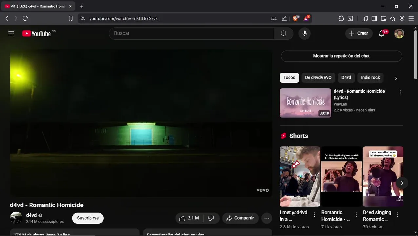The height and width of the screenshot is (236, 418).
Task: Open 'D4vd hitting the high notes' short thumbnail
Action: click(x=341, y=176)
